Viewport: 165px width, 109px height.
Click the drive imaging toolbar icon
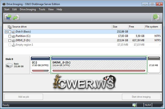point(8,17)
